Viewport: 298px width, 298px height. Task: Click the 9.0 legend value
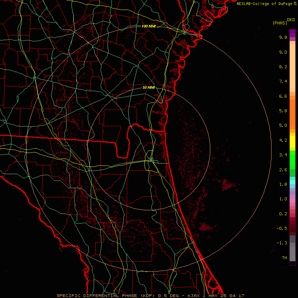pos(283,52)
